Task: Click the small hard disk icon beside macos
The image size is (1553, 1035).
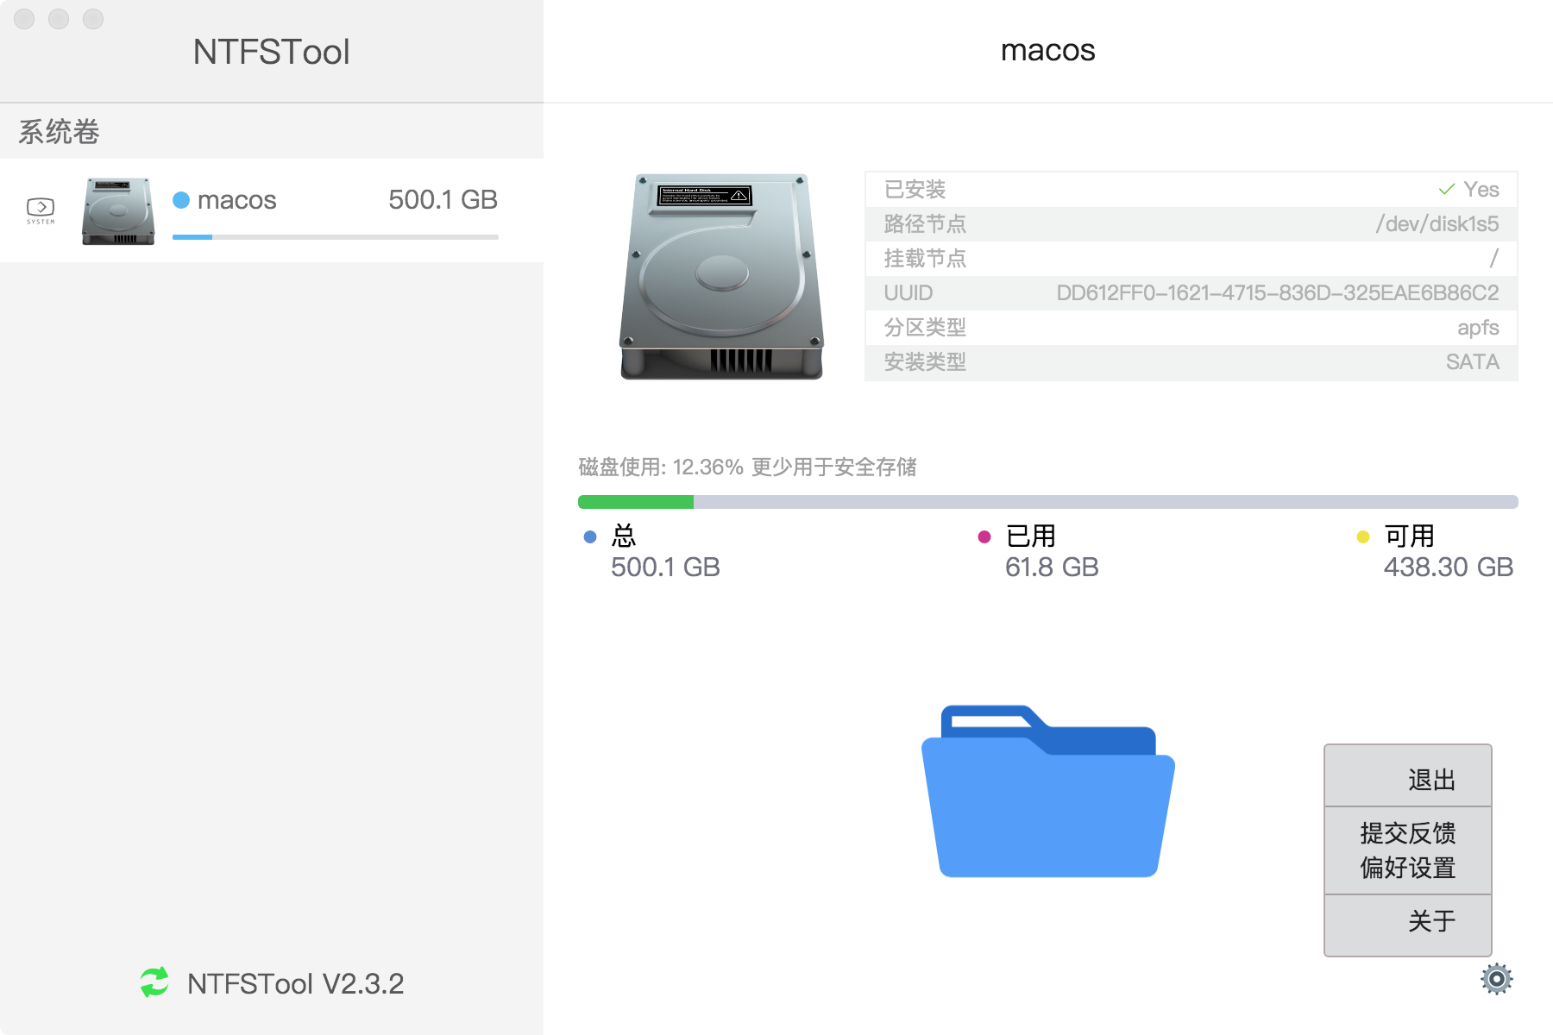Action: [x=118, y=211]
